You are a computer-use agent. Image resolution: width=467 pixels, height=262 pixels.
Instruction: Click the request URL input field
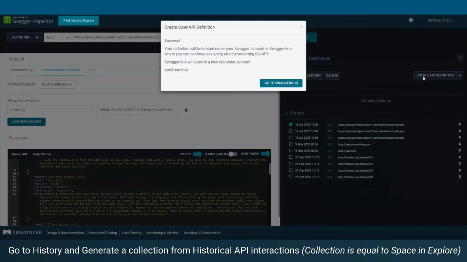pos(117,37)
